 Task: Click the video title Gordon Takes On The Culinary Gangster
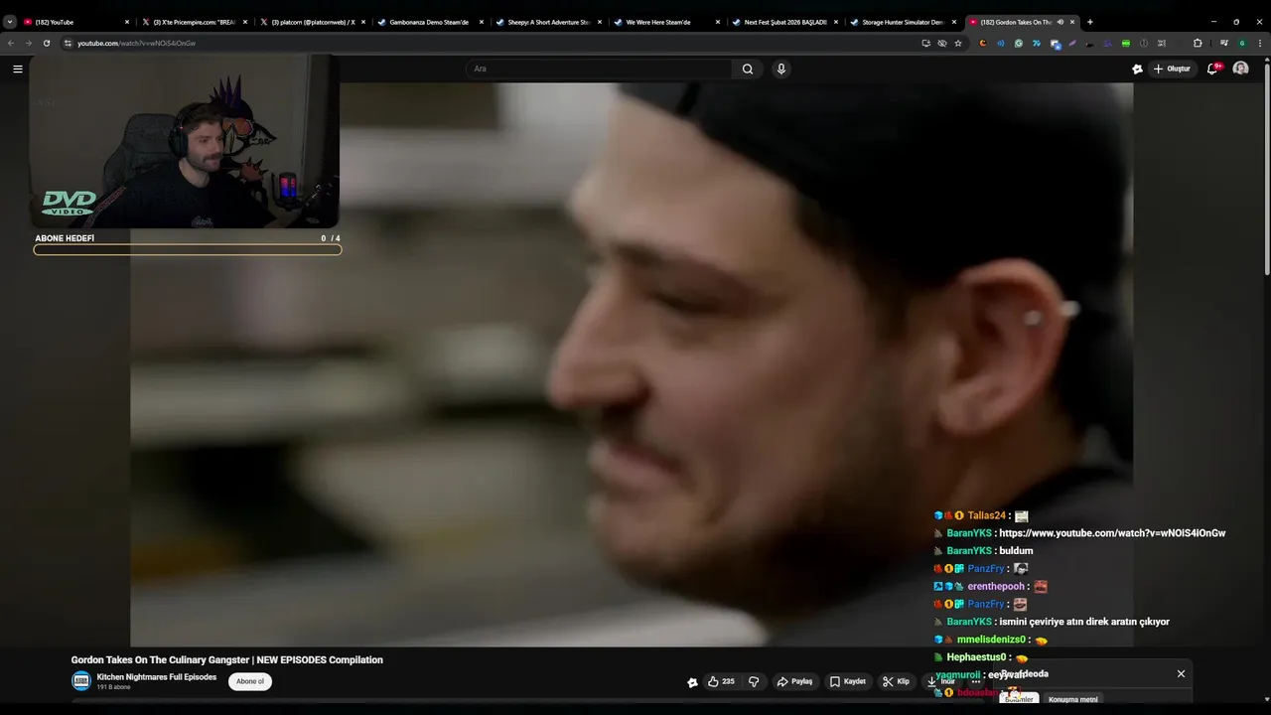point(227,659)
